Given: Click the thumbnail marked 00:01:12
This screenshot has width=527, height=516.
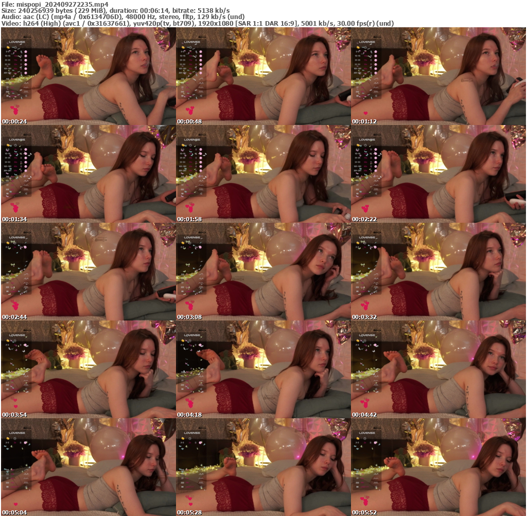Looking at the screenshot, I should pos(438,77).
